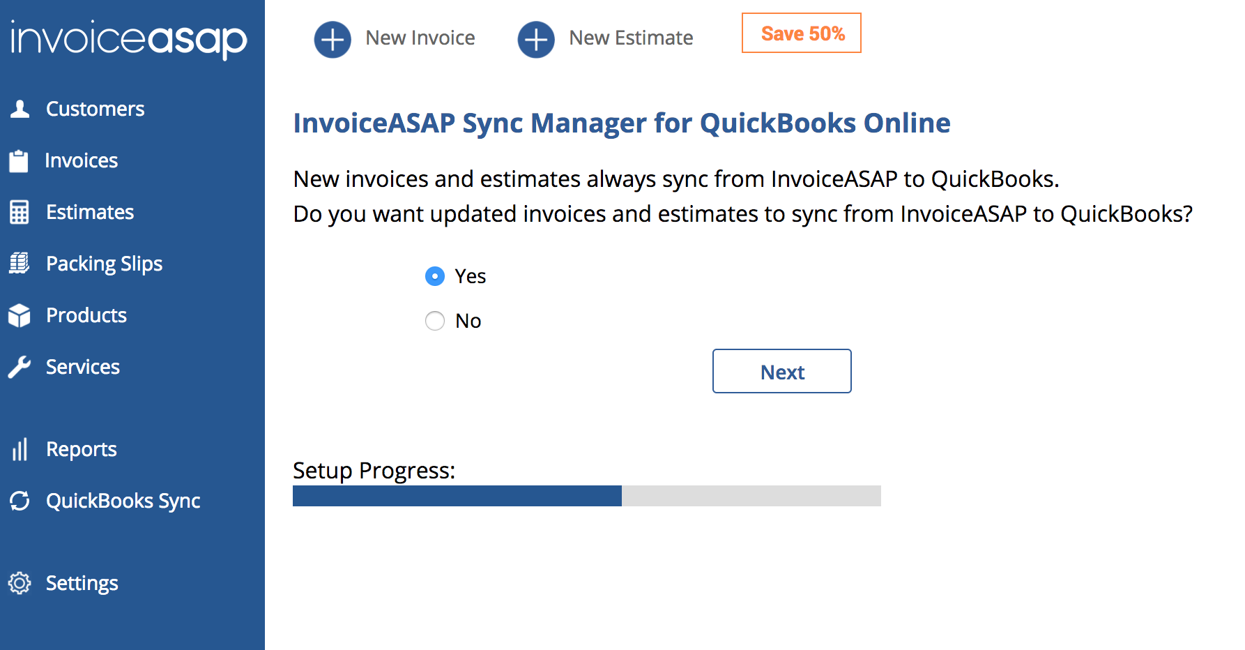
Task: Click the Reports bar chart icon
Action: [20, 449]
